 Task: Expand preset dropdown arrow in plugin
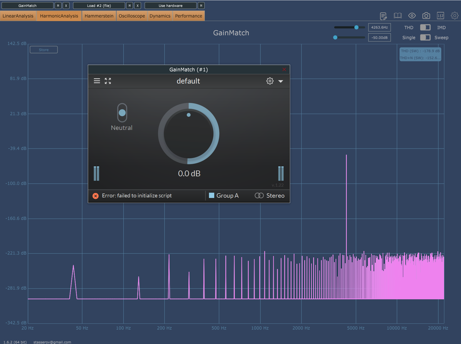click(x=281, y=81)
